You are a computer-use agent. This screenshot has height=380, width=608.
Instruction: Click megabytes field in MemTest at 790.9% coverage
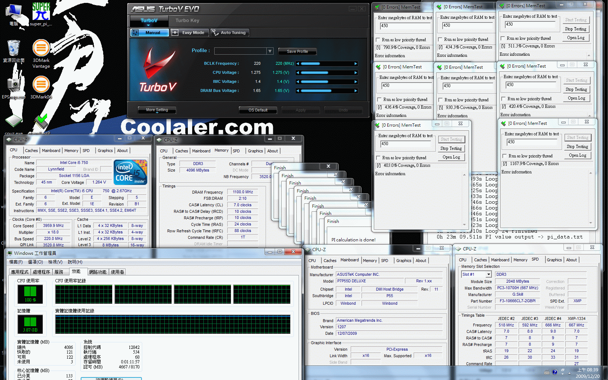tap(405, 26)
